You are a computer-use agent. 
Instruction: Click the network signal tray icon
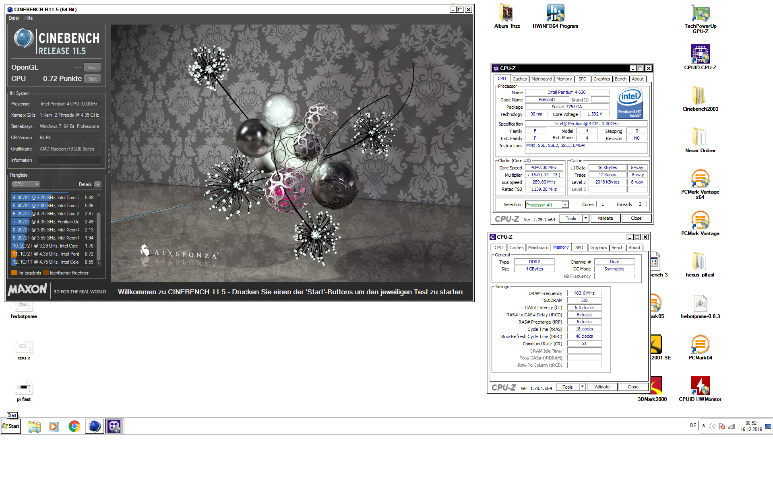pyautogui.click(x=732, y=426)
